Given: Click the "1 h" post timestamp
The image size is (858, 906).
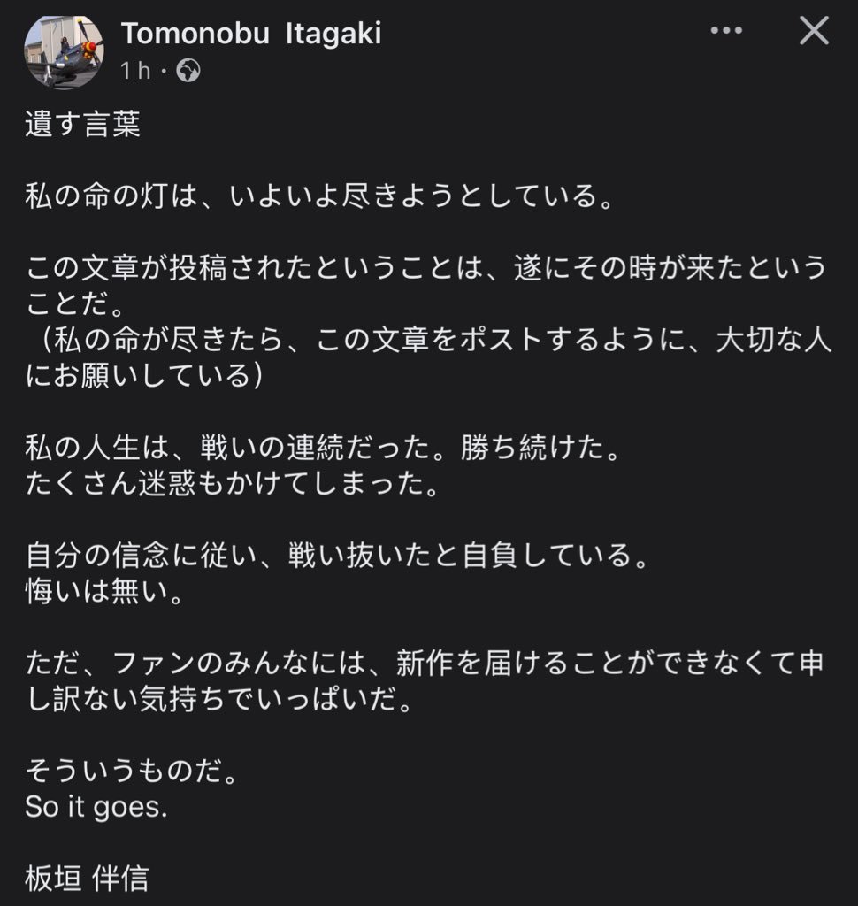Looking at the screenshot, I should click(x=135, y=71).
